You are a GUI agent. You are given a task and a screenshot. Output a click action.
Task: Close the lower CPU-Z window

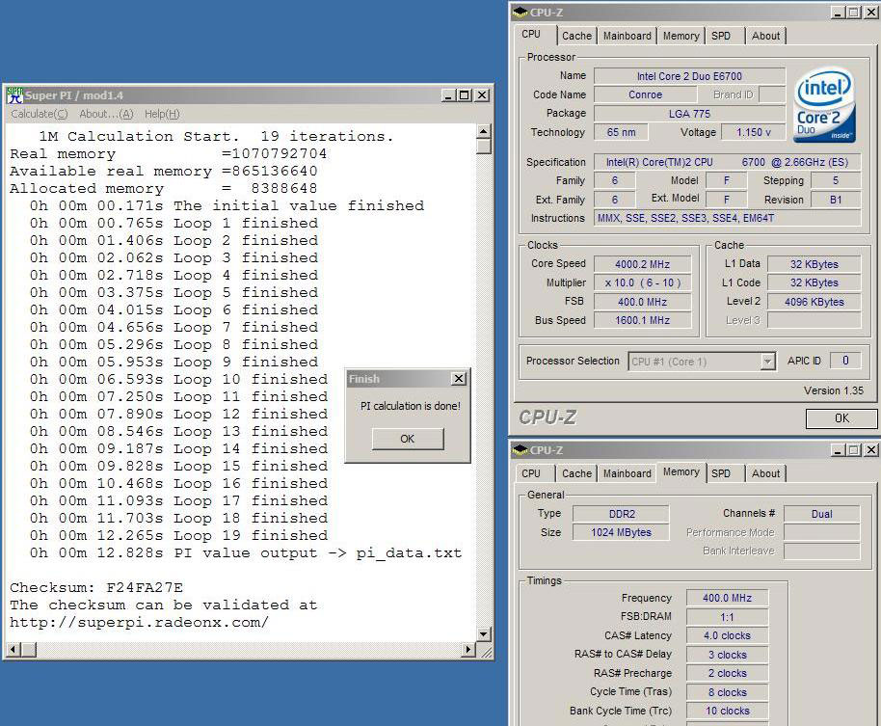pyautogui.click(x=871, y=450)
